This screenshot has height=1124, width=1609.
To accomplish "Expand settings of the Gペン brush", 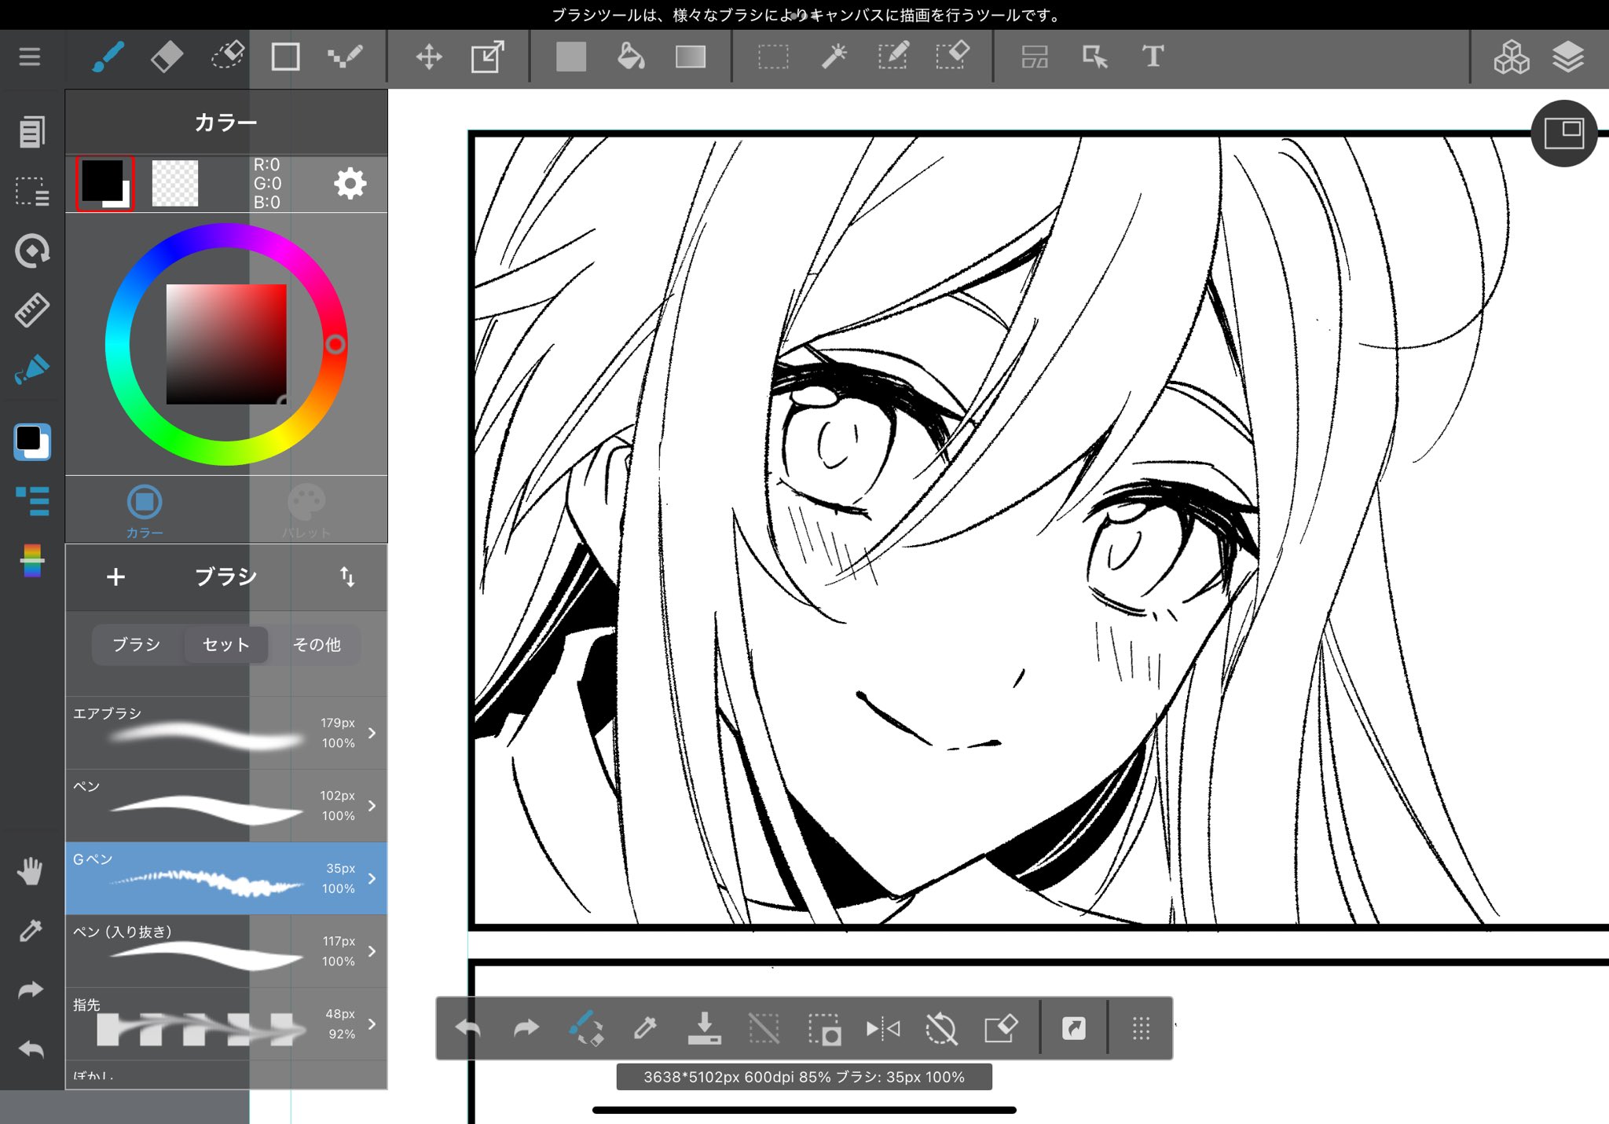I will 372,878.
